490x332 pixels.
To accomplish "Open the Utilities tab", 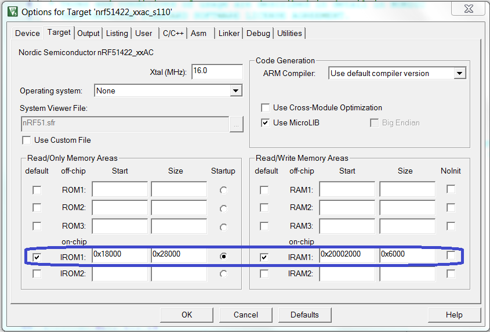I will 289,33.
